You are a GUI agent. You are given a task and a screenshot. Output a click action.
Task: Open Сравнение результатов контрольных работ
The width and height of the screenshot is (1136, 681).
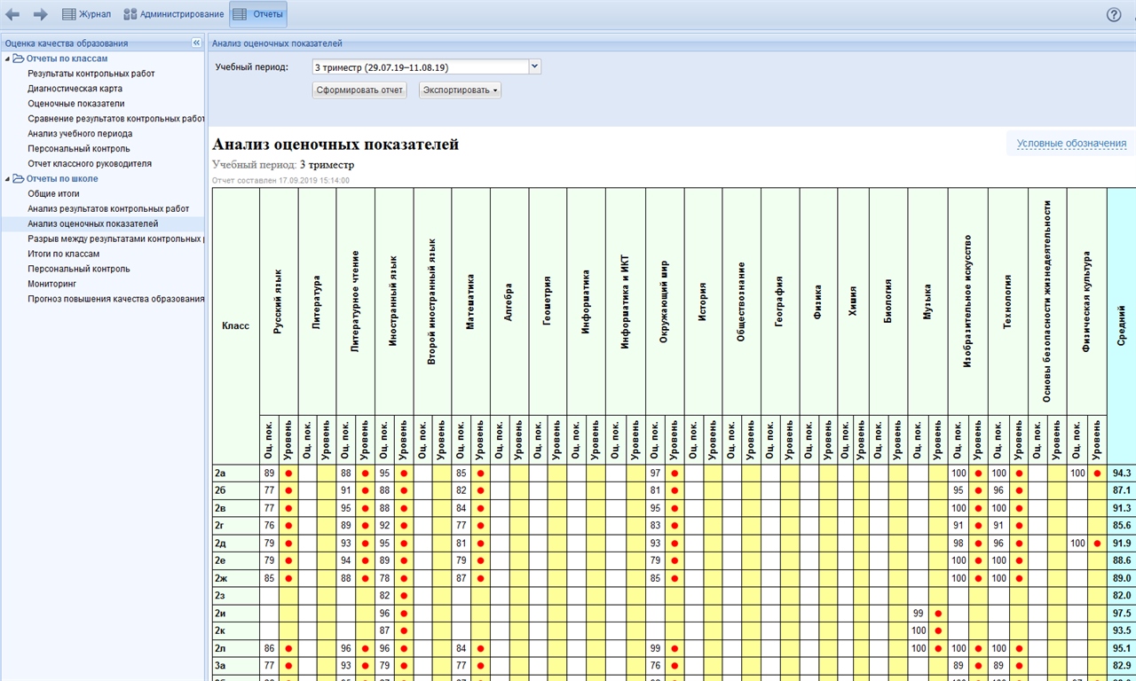click(115, 119)
